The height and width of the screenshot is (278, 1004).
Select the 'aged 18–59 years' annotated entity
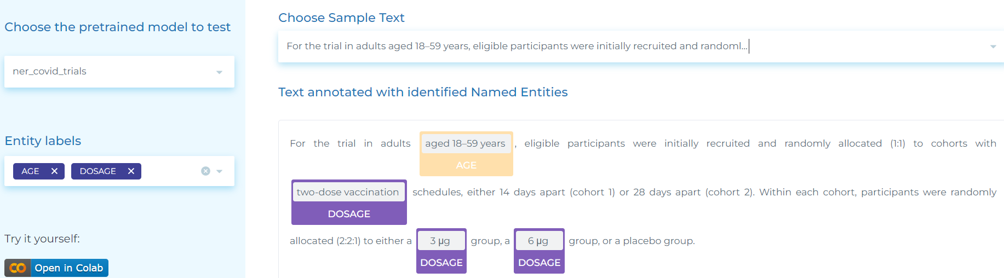(466, 143)
